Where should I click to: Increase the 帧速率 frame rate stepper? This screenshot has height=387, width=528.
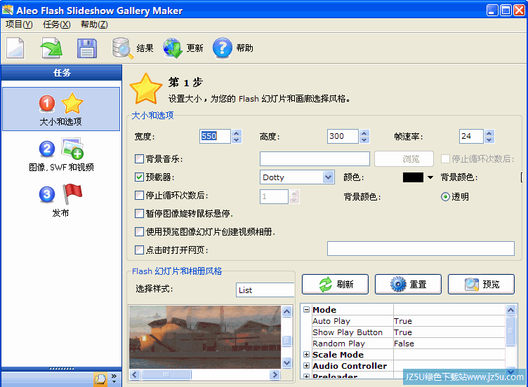click(x=489, y=133)
